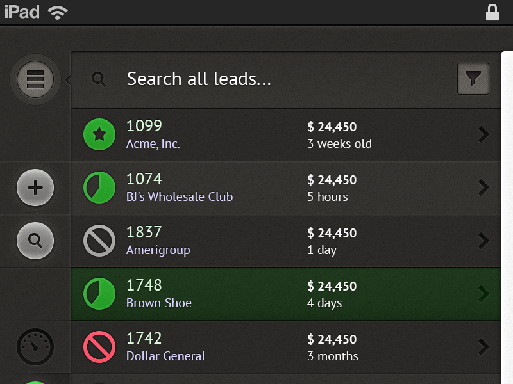The image size is (513, 384).
Task: Expand the Dollar General row chevron
Action: tap(484, 347)
